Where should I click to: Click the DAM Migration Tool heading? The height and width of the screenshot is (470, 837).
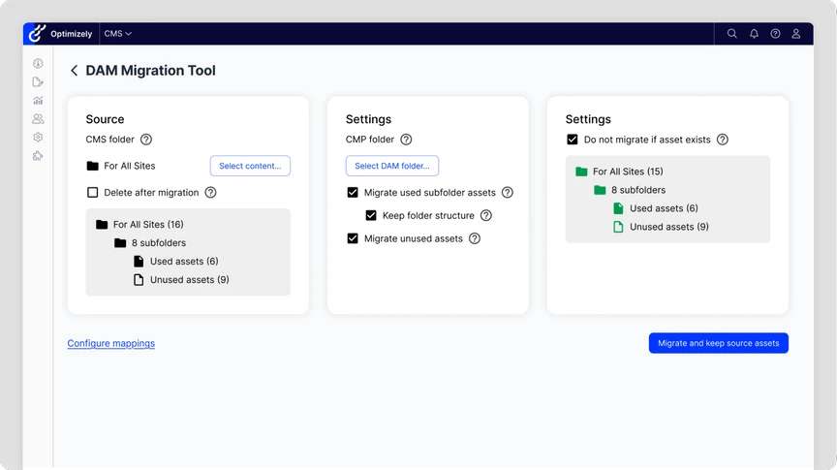point(150,71)
